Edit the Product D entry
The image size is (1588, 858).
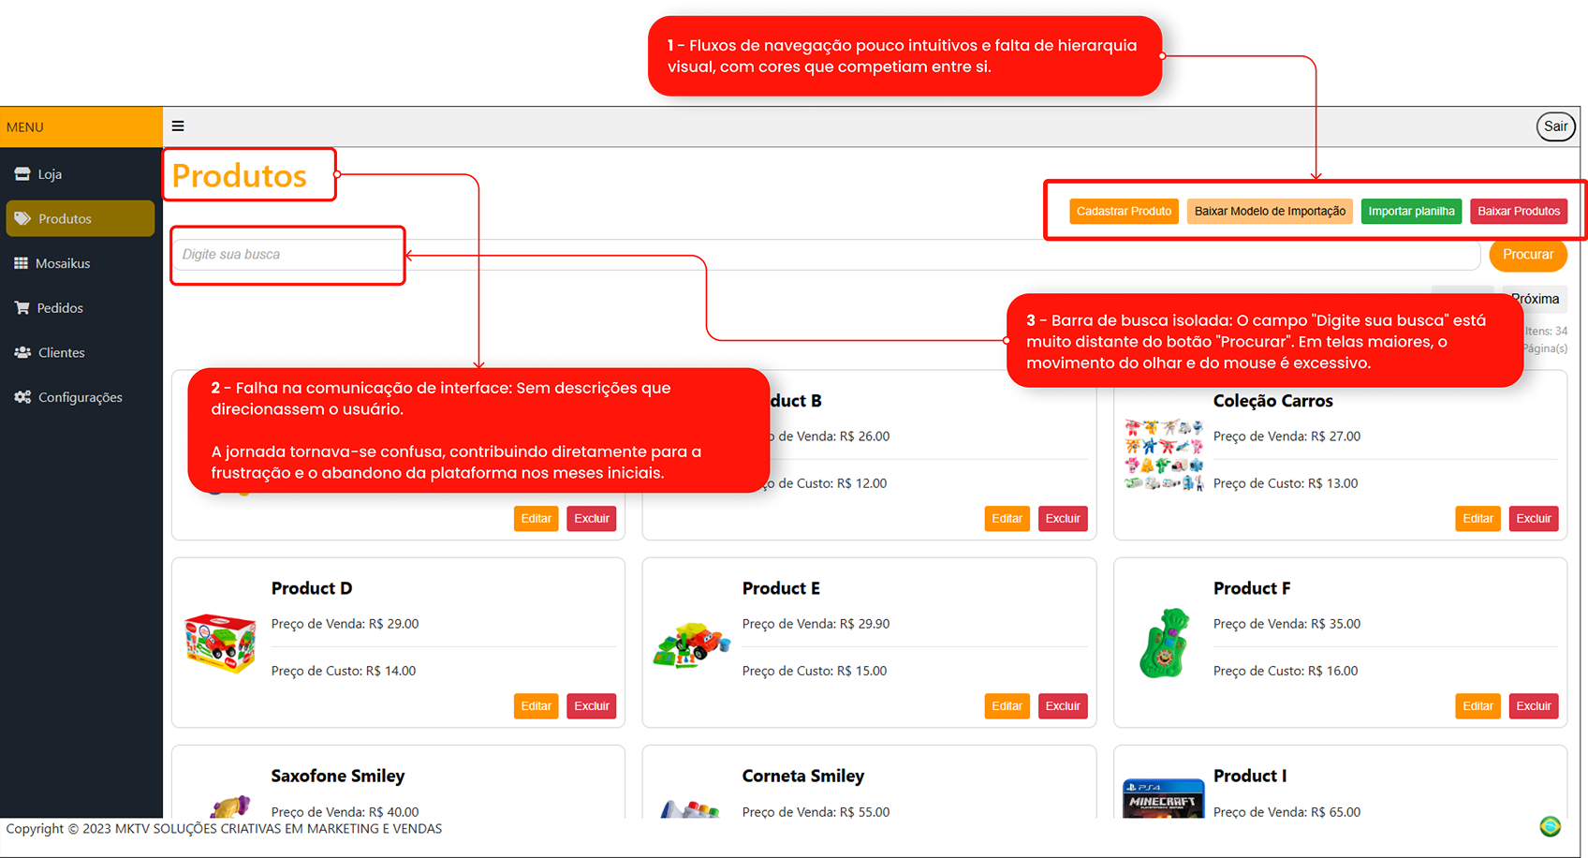tap(536, 706)
